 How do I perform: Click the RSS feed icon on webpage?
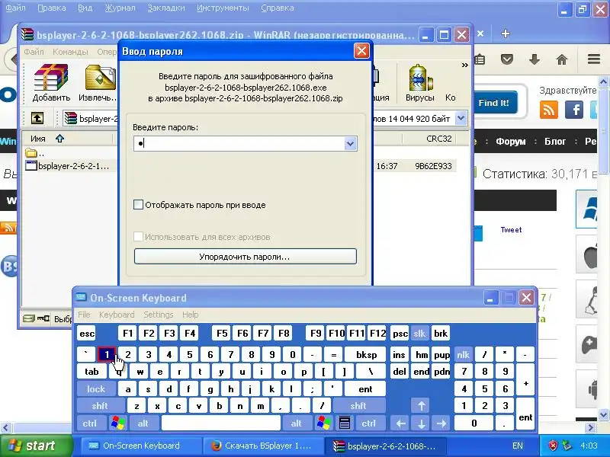(x=549, y=110)
